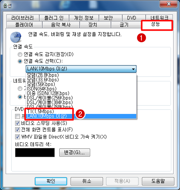Switch to the DVD tab
The height and width of the screenshot is (190, 180).
coord(132,18)
